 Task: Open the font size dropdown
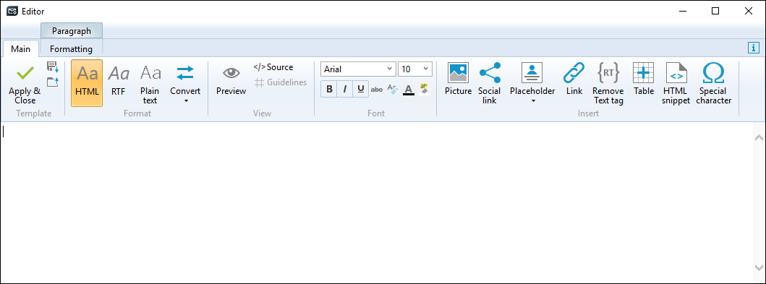425,69
